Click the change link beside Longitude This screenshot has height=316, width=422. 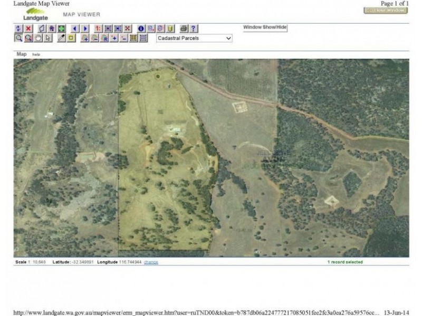(151, 262)
